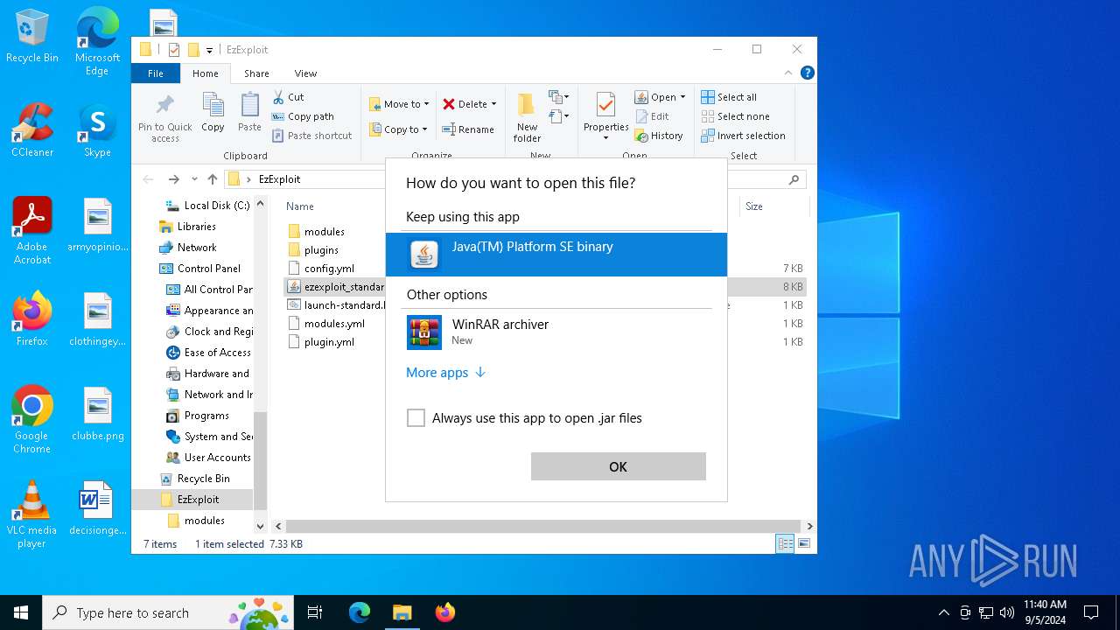Open Explorer Help question mark

[x=807, y=73]
